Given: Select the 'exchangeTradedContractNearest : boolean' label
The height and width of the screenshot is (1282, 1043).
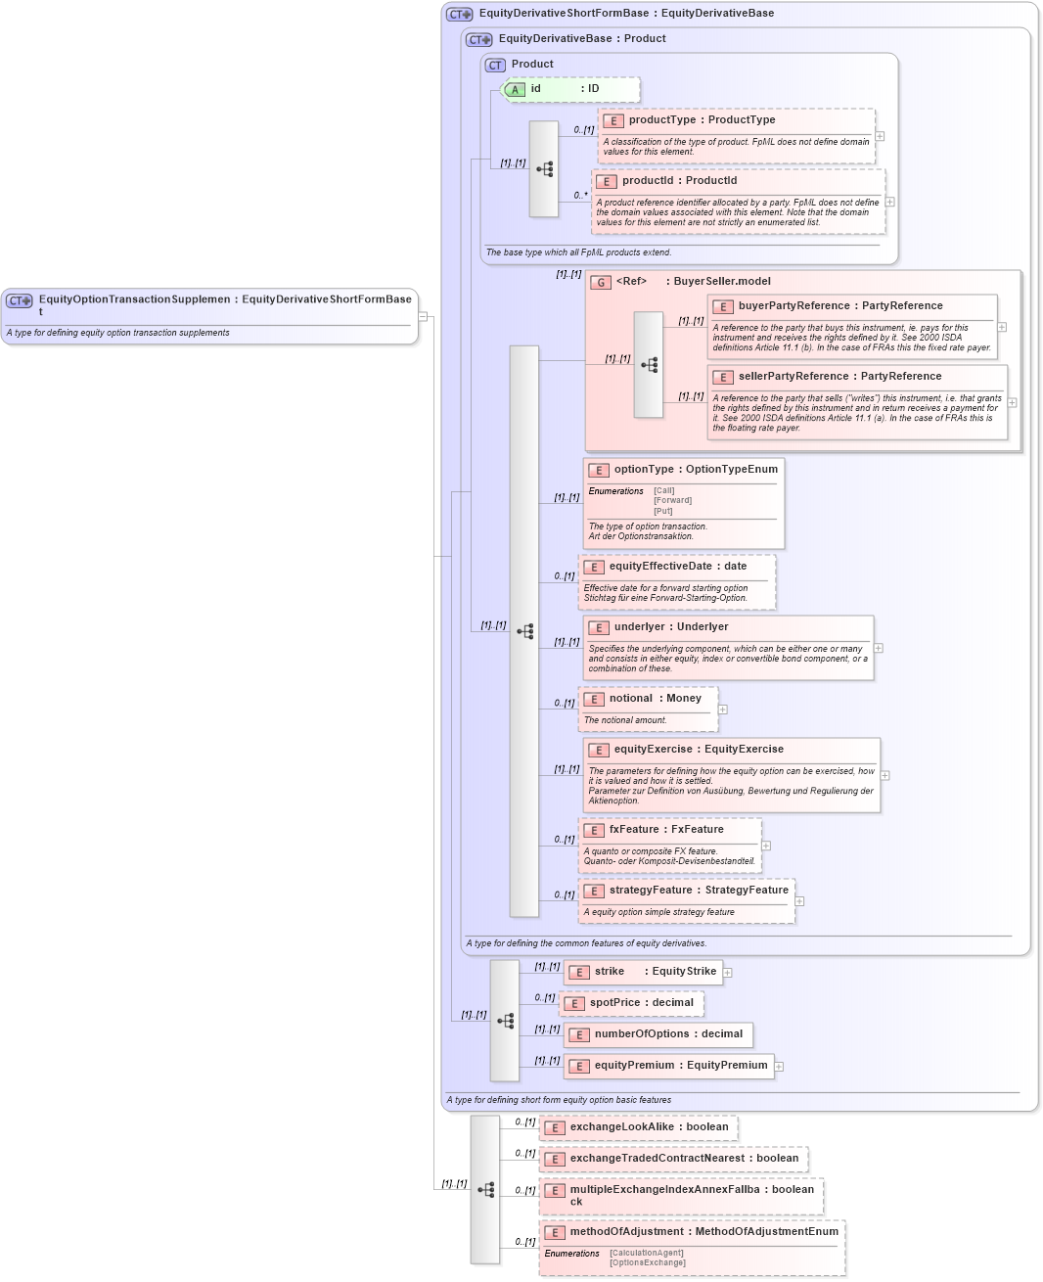Looking at the screenshot, I should [684, 1159].
